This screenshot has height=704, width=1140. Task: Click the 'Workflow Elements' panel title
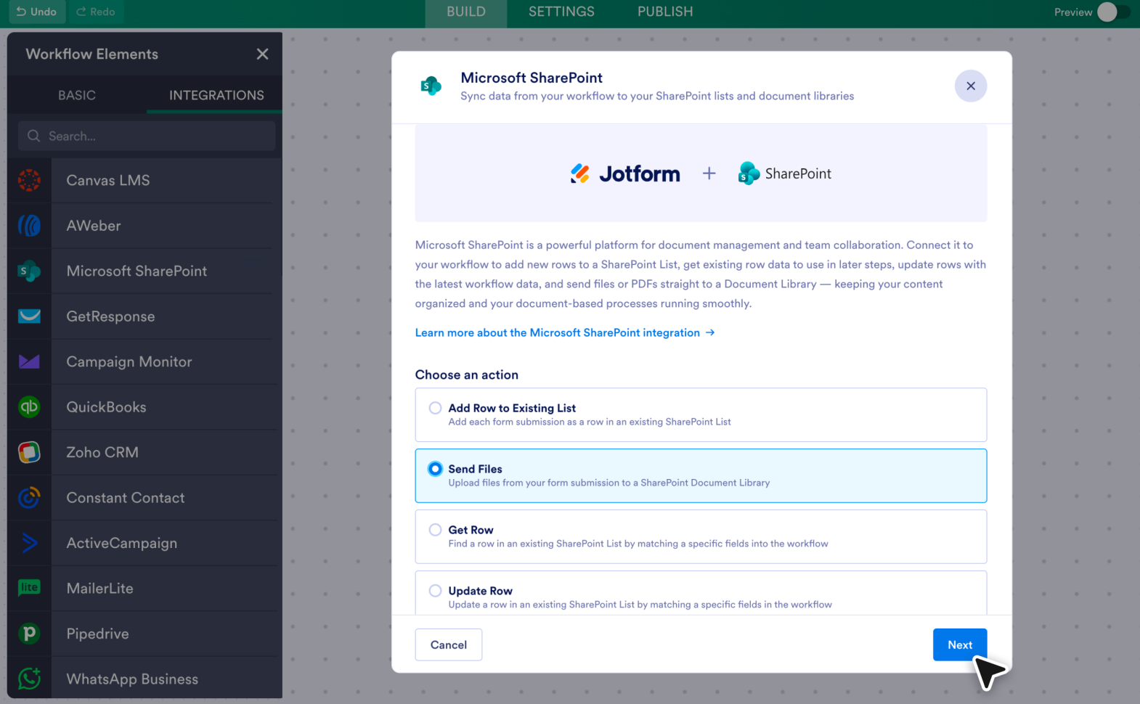tap(91, 54)
